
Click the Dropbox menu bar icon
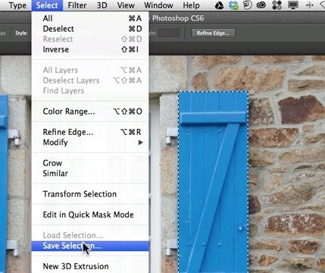[233, 5]
